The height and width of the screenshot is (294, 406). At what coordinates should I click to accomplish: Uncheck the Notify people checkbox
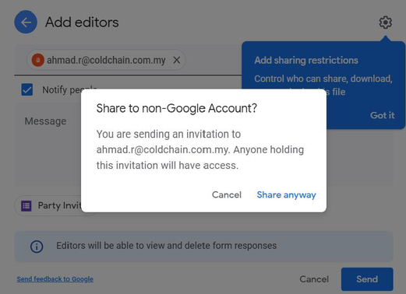click(27, 89)
